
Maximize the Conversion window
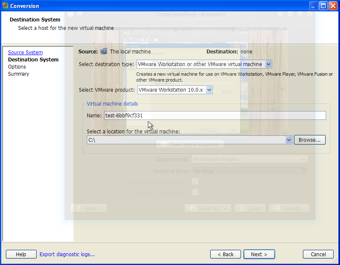323,6
